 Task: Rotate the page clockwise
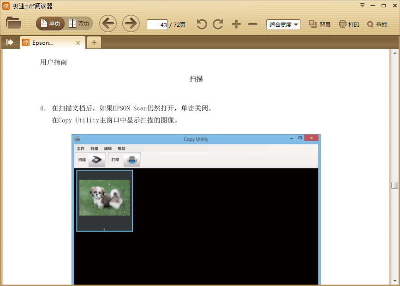tap(218, 24)
